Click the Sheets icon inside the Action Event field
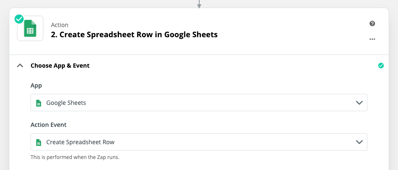 click(x=38, y=142)
